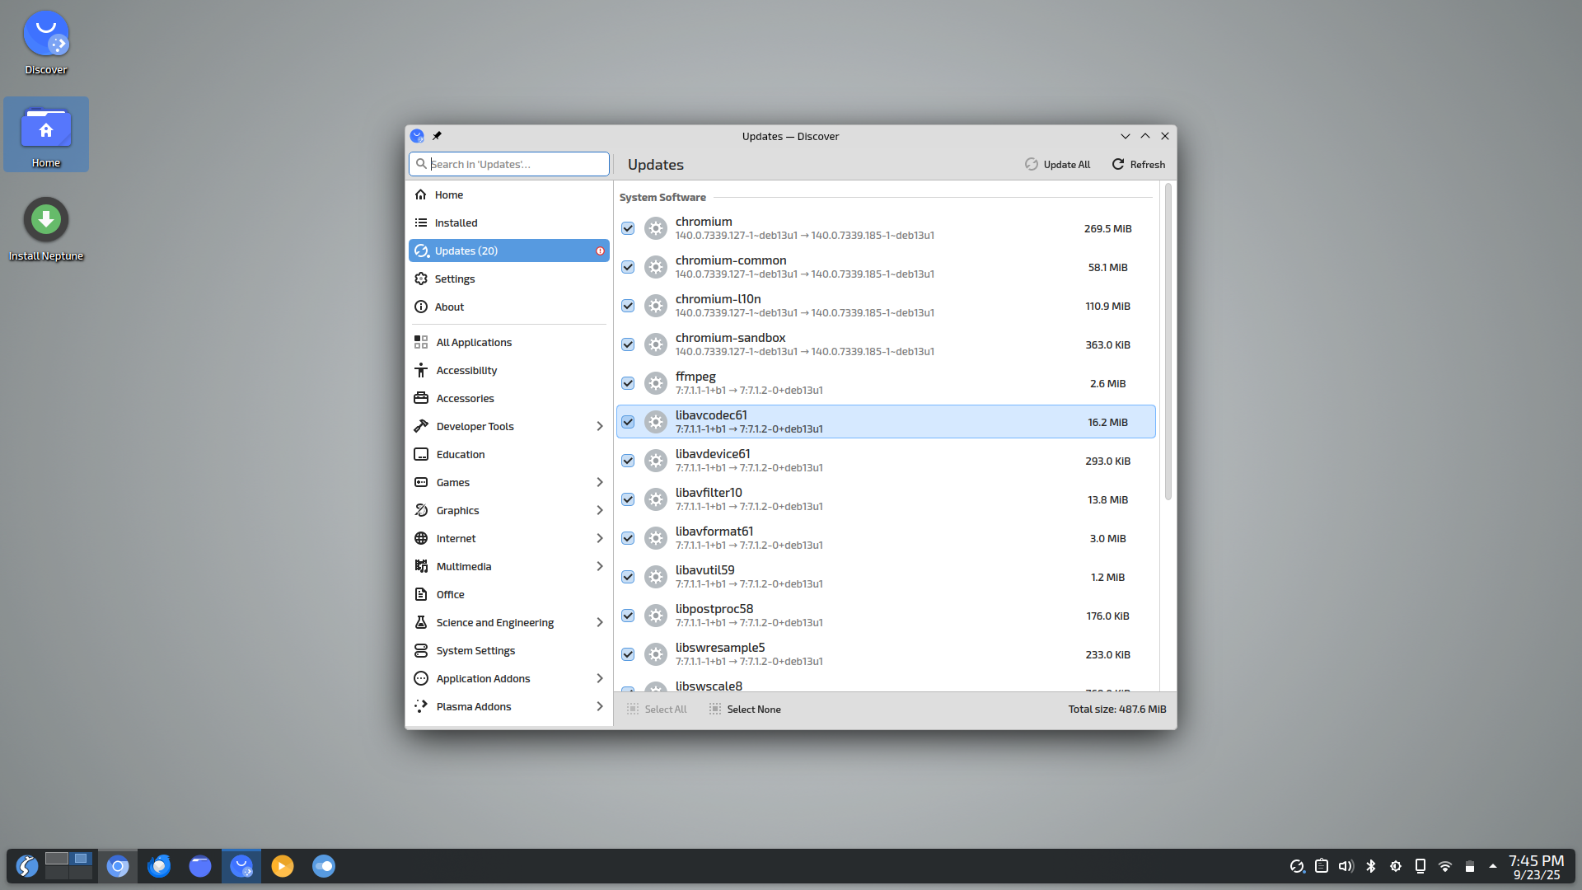Toggle the libavutil59 checkbox
The image size is (1582, 890).
628,577
